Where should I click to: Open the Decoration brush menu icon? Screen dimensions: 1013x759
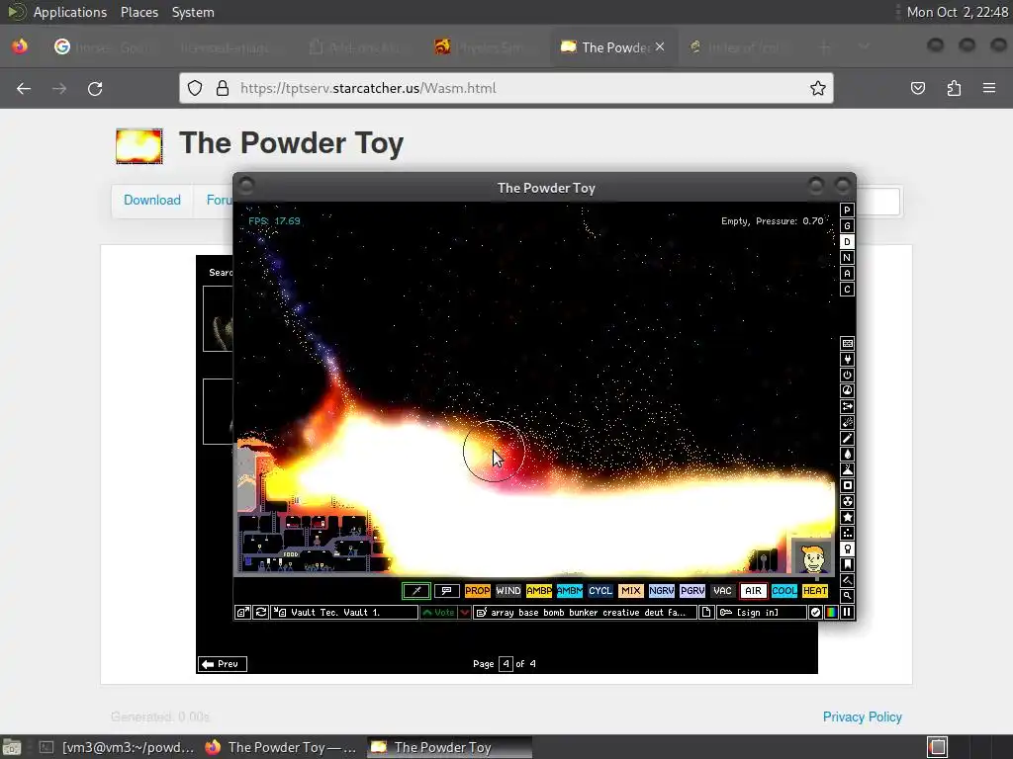coord(847,580)
